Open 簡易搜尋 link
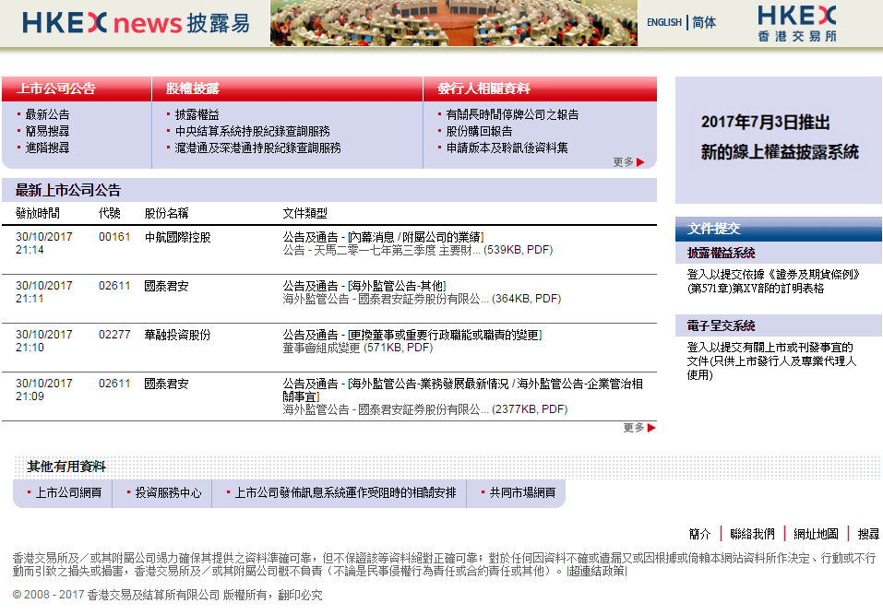 tap(47, 131)
